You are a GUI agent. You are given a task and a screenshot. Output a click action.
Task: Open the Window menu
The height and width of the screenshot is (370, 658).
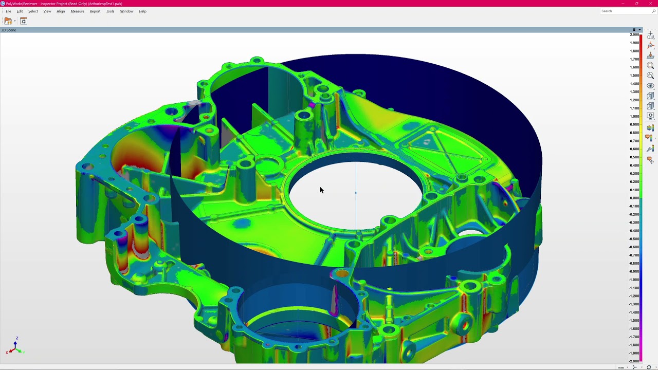126,11
